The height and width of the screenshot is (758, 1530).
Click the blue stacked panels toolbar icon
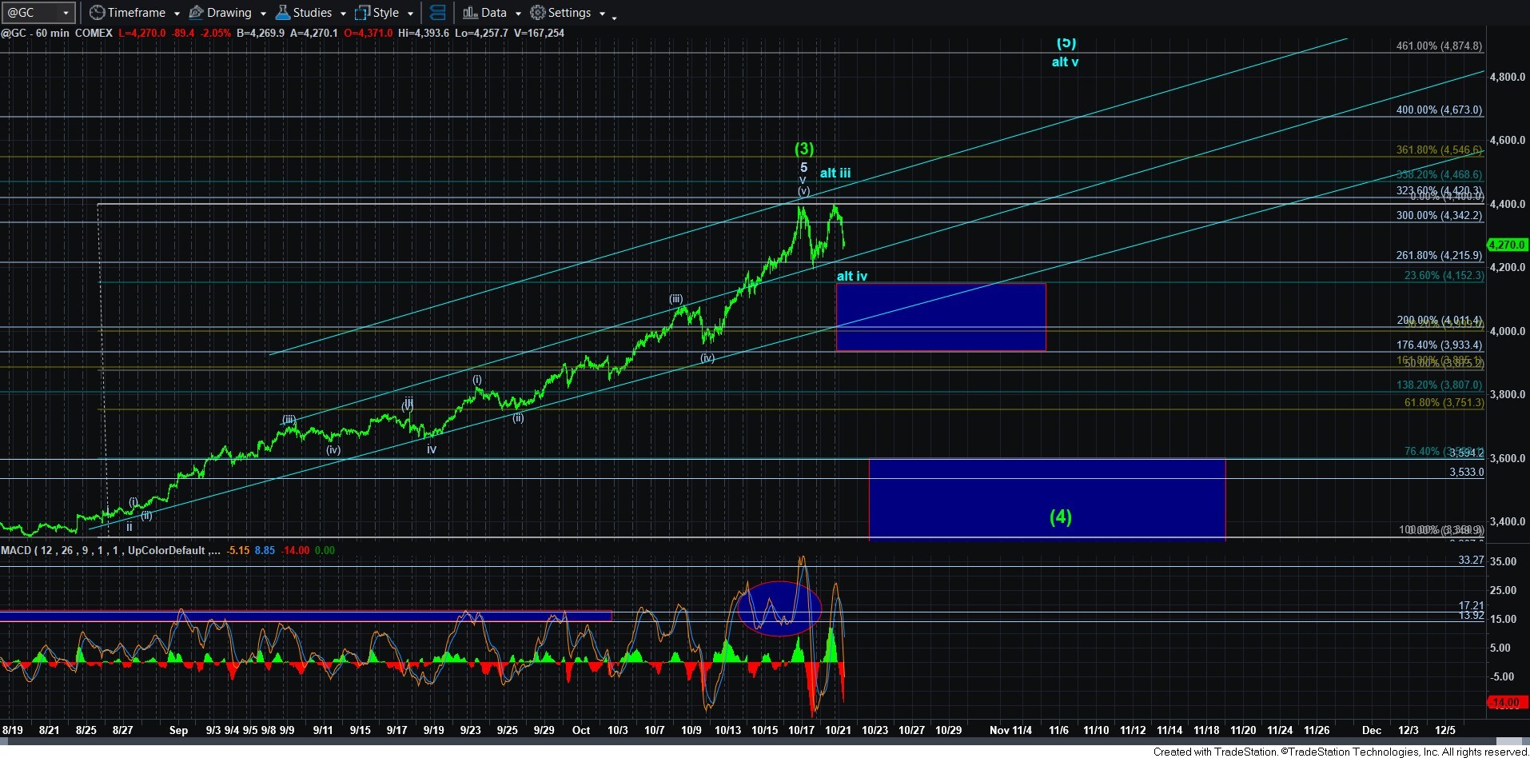[x=437, y=13]
